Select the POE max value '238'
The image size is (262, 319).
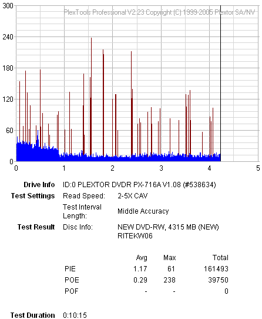click(x=169, y=280)
